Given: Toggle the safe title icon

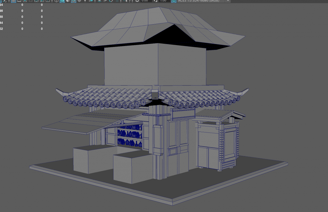Looking at the screenshot, I should point(48,1).
